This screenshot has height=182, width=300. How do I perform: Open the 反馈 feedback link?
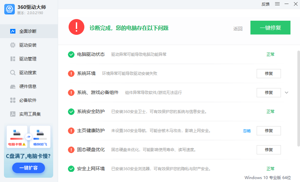pyautogui.click(x=265, y=4)
